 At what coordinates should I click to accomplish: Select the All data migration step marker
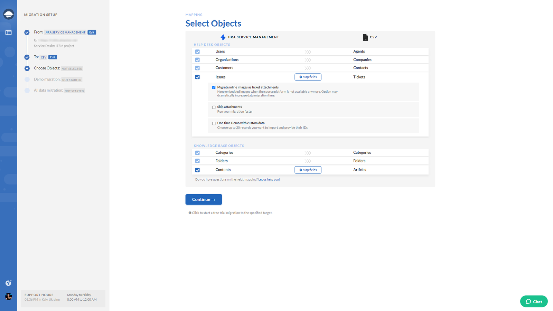point(27,91)
